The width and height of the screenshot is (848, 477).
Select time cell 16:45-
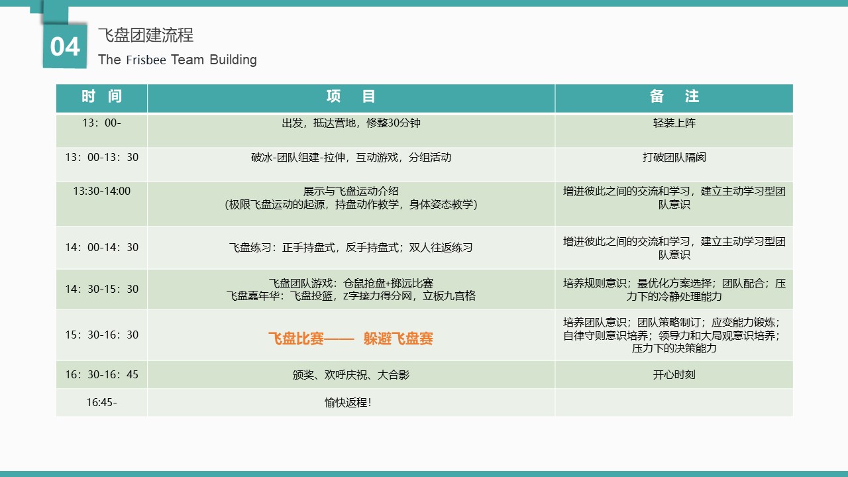click(x=102, y=401)
